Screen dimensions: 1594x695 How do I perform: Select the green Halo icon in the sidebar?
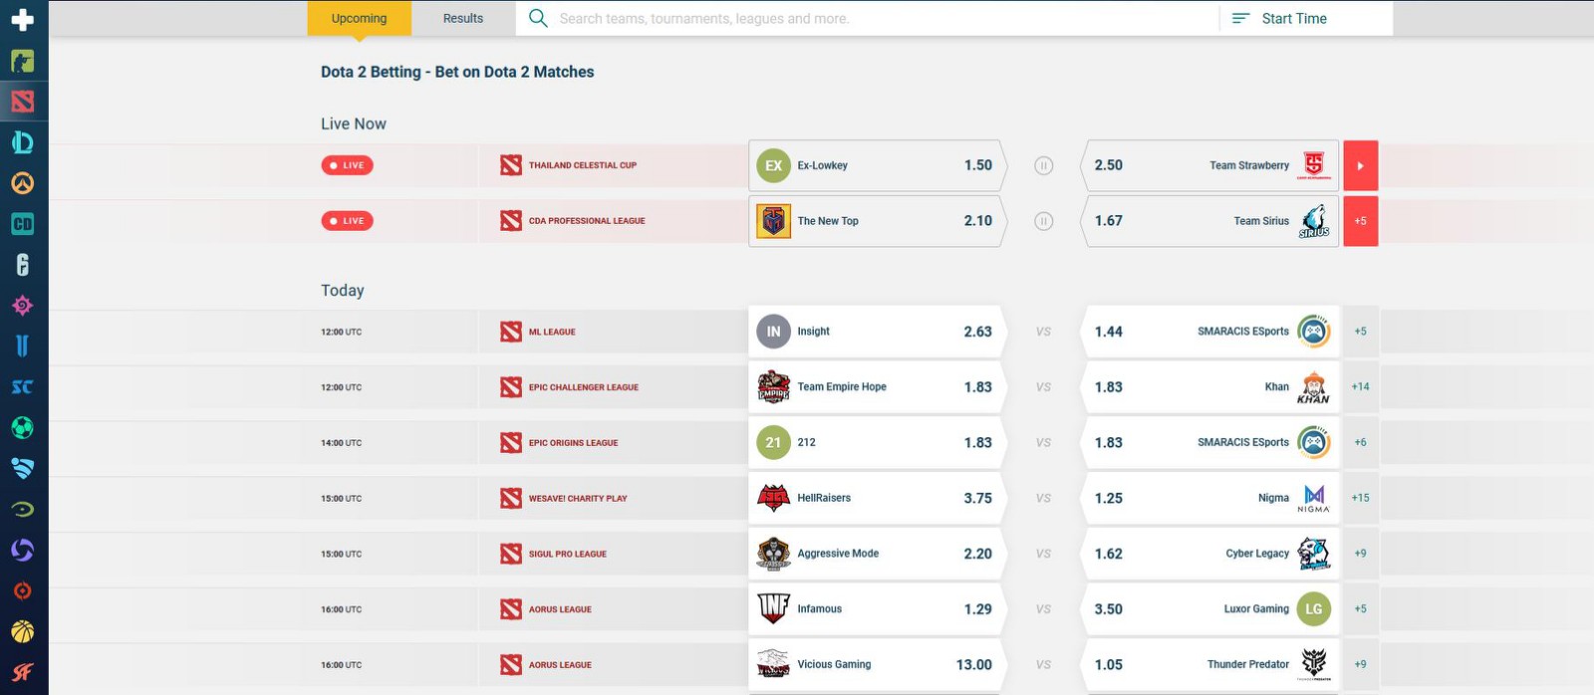point(22,509)
